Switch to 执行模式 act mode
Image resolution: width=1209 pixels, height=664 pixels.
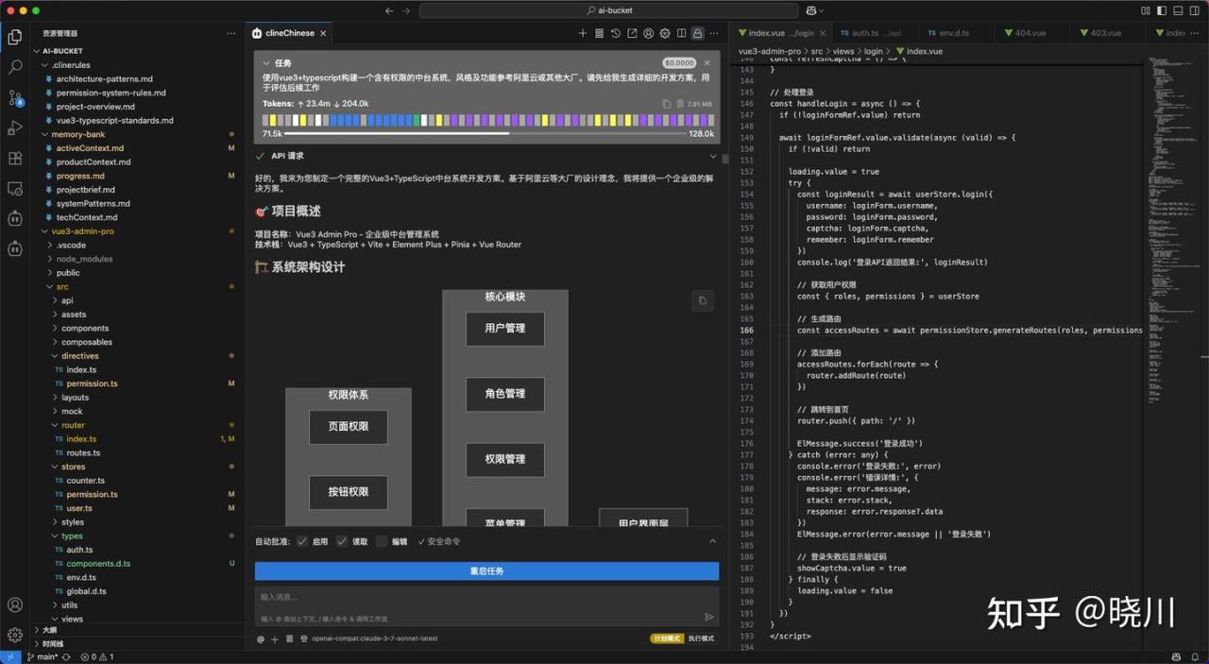701,638
